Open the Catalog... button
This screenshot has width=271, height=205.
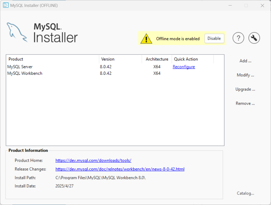245,193
